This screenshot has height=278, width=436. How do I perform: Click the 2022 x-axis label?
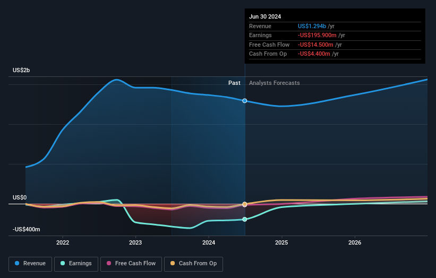(63, 242)
